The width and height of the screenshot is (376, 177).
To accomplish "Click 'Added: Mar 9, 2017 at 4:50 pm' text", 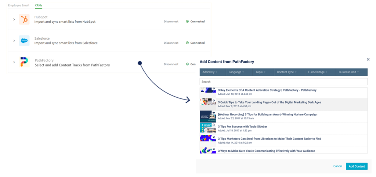I will coord(235,106).
